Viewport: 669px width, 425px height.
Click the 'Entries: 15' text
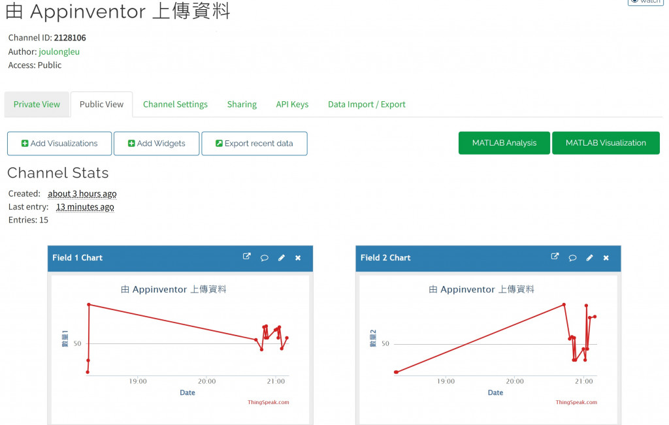click(x=28, y=220)
